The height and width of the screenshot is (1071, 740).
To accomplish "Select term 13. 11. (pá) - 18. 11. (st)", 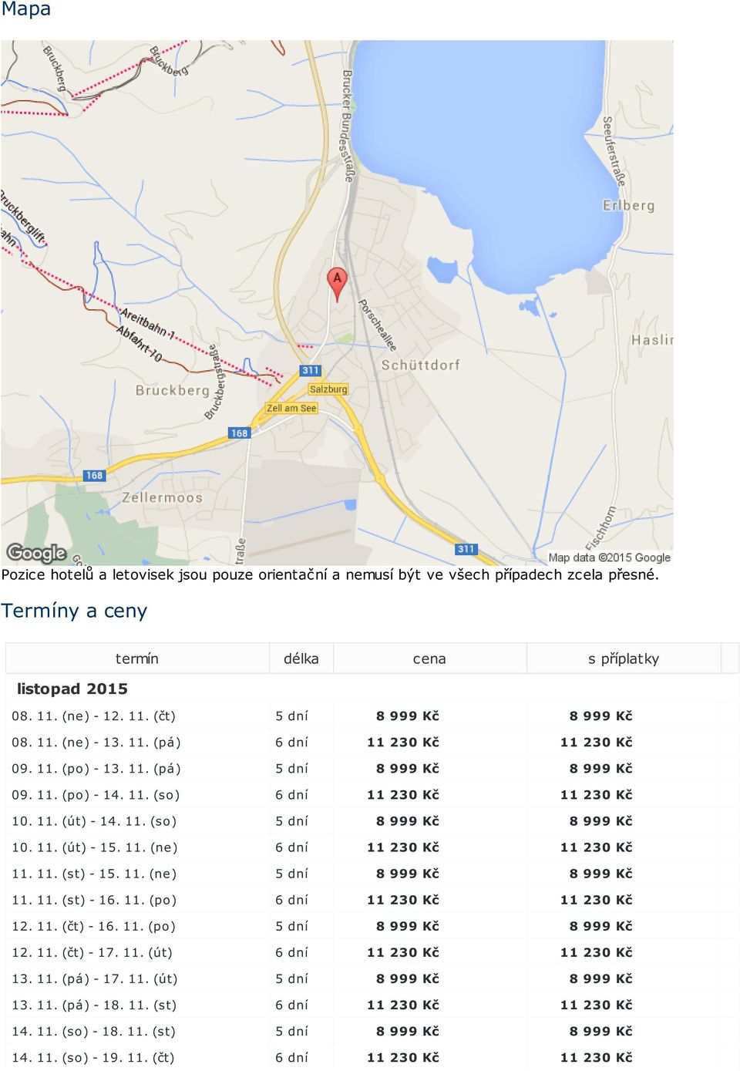I will click(94, 1005).
